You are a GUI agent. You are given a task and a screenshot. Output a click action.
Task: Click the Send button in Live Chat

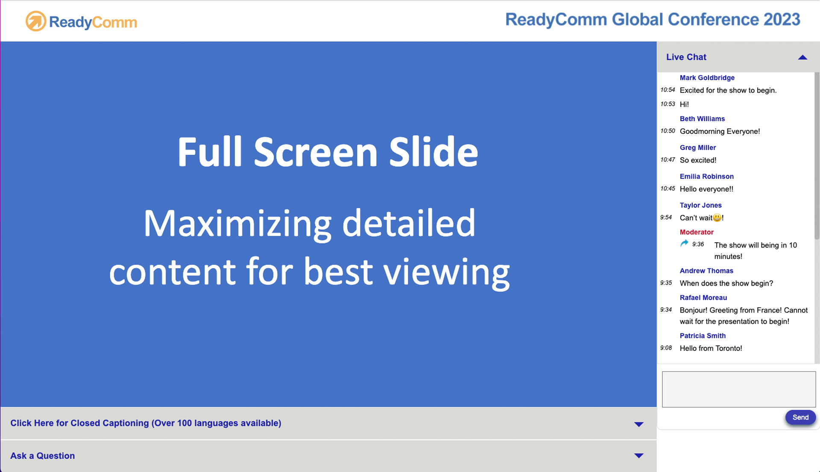(x=800, y=417)
